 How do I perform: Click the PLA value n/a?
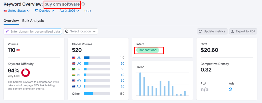coord(204,90)
